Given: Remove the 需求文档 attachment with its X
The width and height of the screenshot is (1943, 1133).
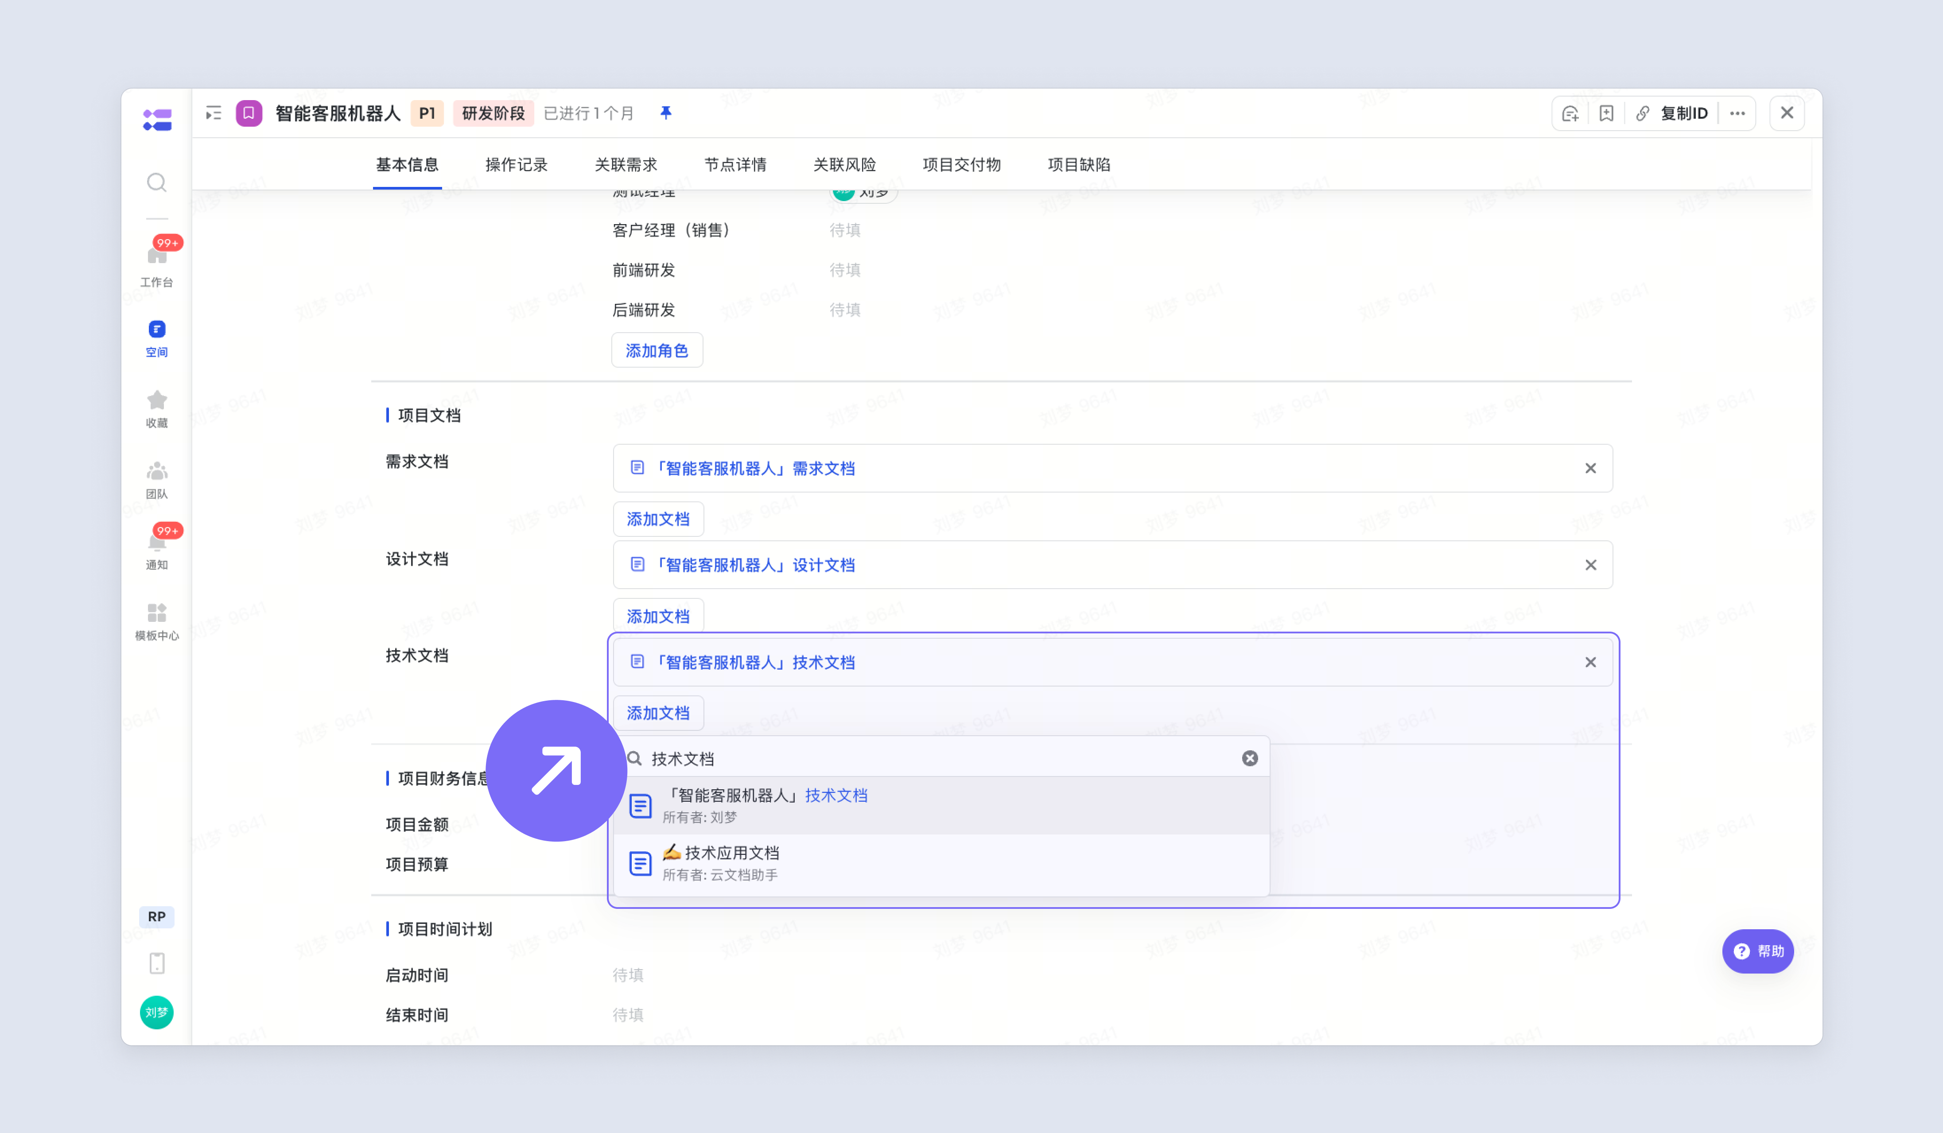Looking at the screenshot, I should (x=1591, y=469).
